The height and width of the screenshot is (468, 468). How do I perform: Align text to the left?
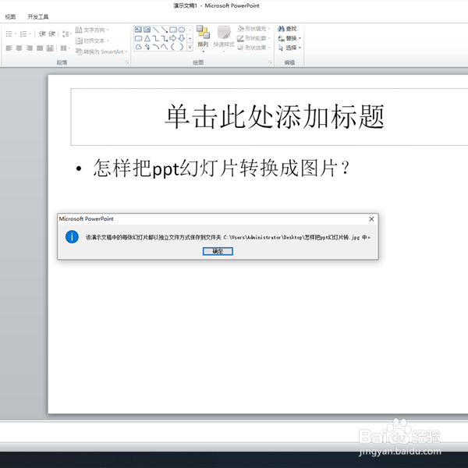pos(9,48)
